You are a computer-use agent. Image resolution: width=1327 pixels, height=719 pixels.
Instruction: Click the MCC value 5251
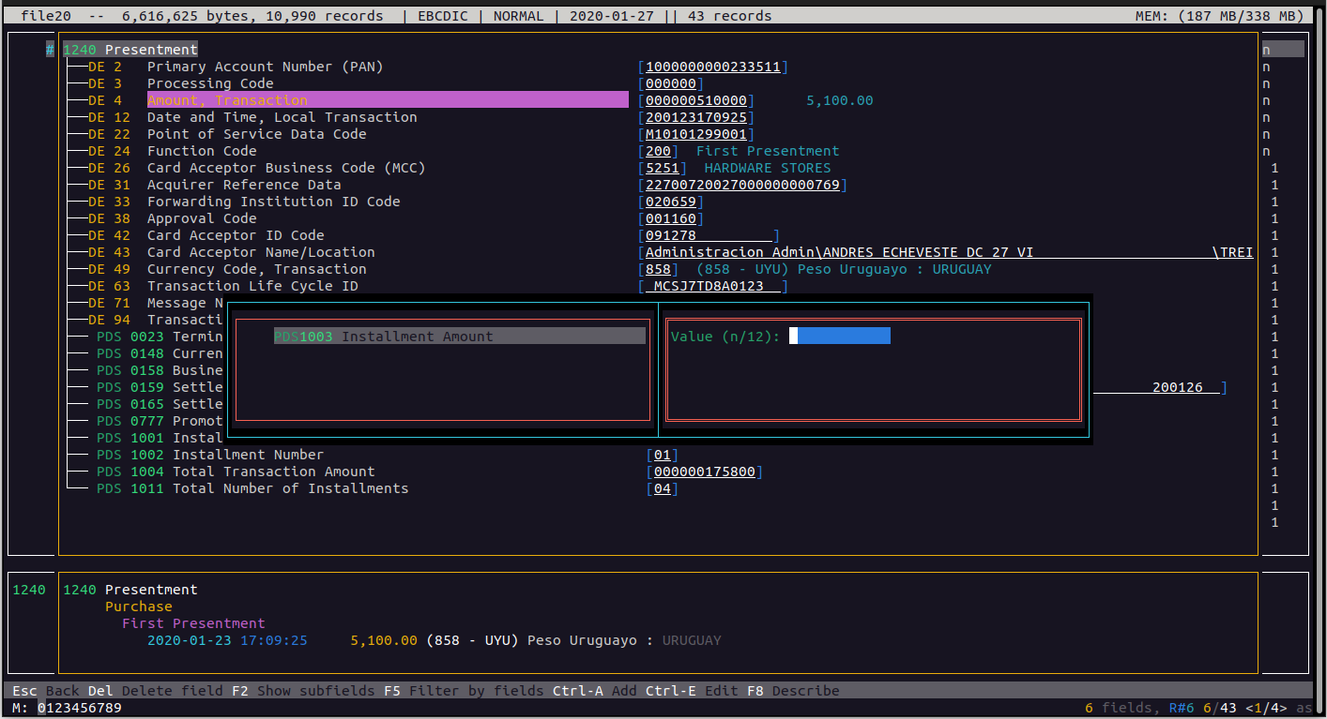(662, 168)
